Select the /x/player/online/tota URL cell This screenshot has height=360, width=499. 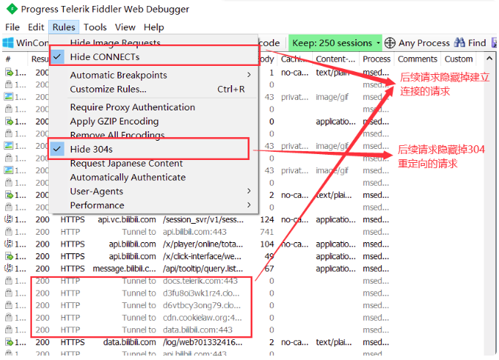click(202, 244)
